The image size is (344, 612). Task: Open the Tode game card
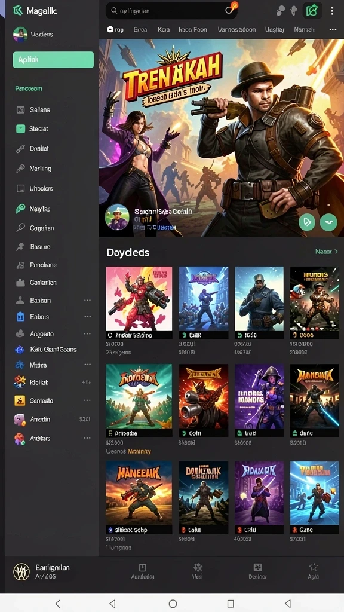(x=259, y=303)
